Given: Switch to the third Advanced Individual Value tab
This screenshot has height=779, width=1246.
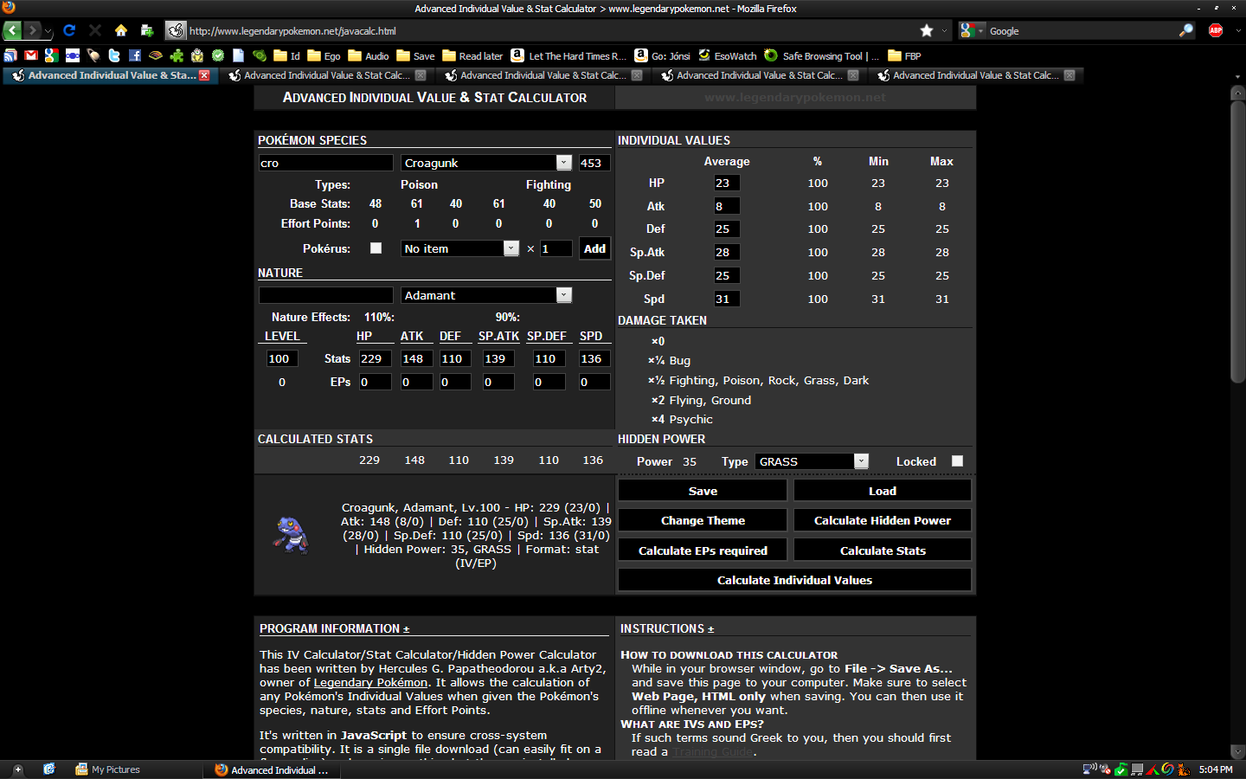Looking at the screenshot, I should click(543, 75).
